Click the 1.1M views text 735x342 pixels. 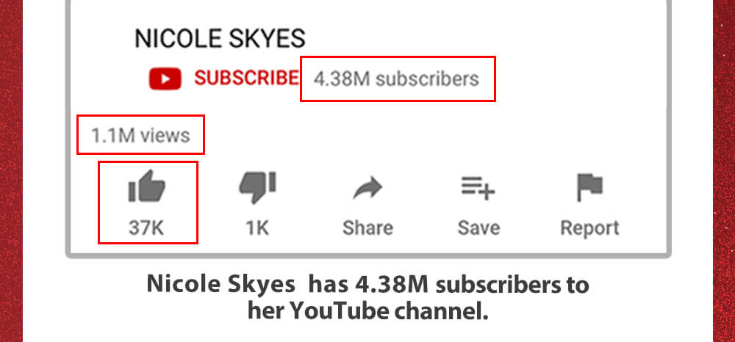click(x=140, y=136)
